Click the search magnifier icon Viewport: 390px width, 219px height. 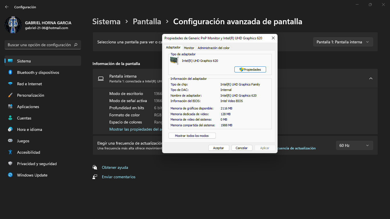[x=76, y=45]
